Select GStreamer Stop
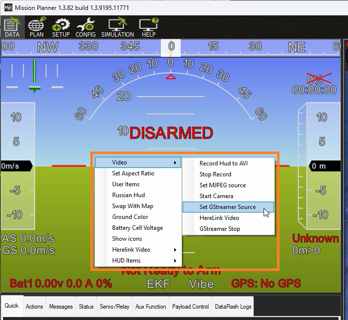The image size is (348, 320). (x=228, y=229)
